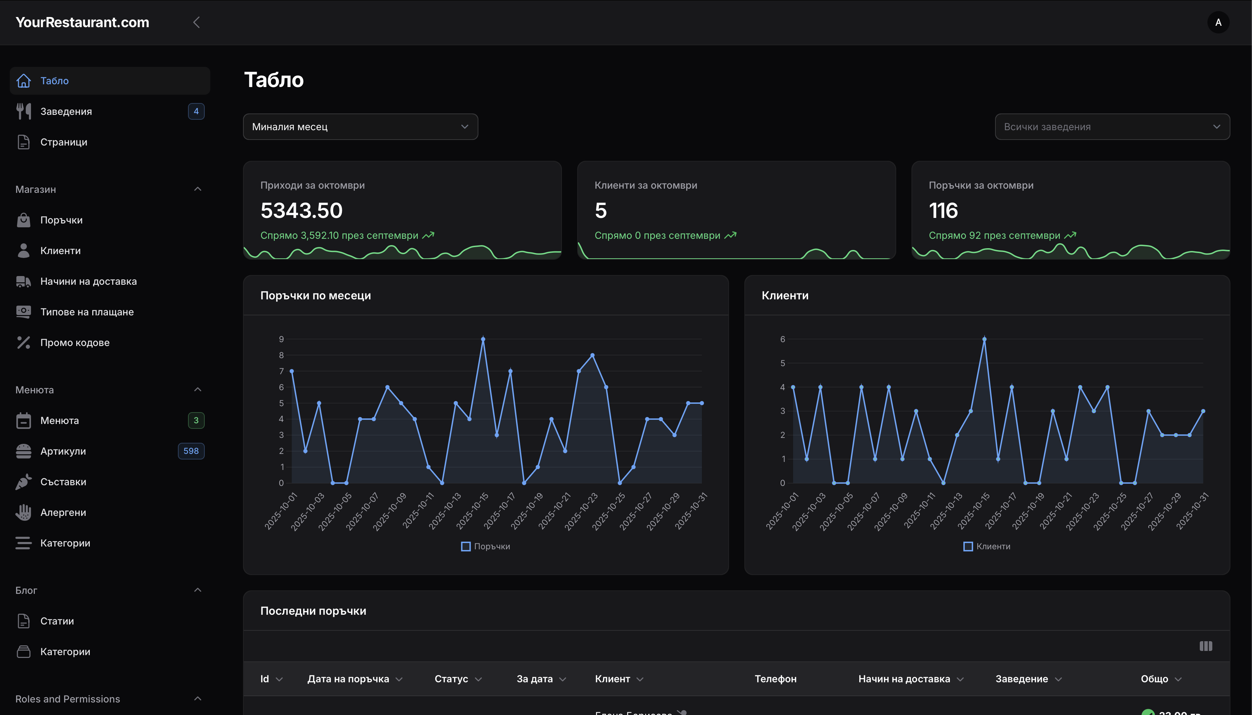Click the percent icon for Промо кодове
This screenshot has height=715, width=1252.
pyautogui.click(x=24, y=342)
